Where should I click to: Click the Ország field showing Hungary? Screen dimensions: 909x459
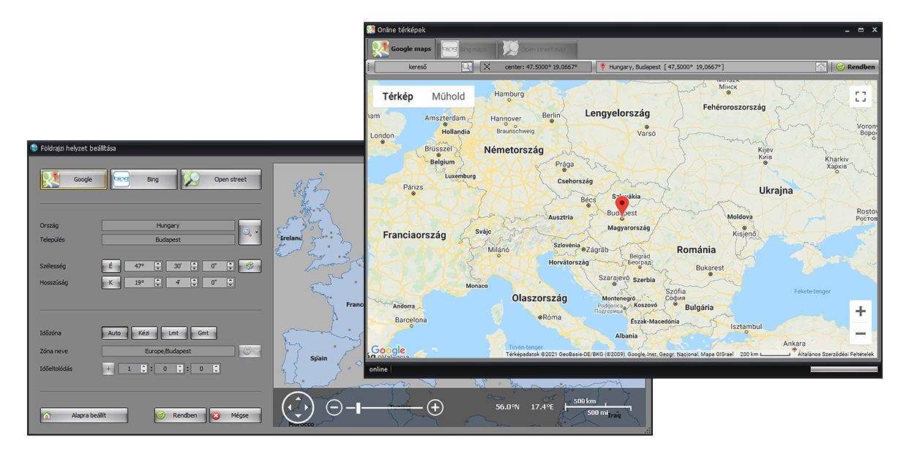(x=168, y=226)
